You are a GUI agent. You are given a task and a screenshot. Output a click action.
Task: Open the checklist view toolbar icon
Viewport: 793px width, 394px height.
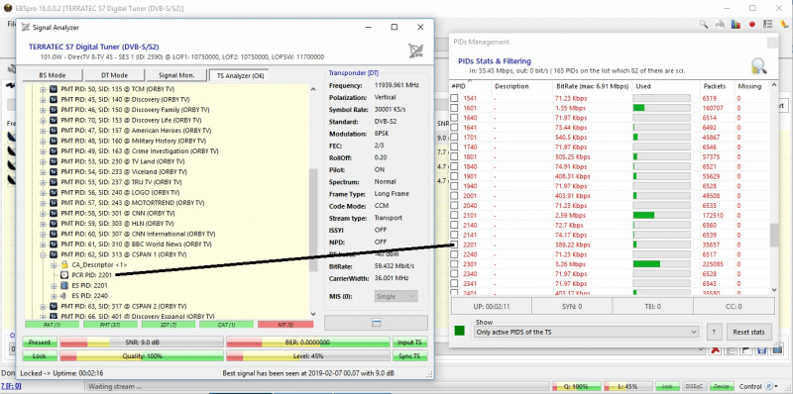(x=767, y=24)
